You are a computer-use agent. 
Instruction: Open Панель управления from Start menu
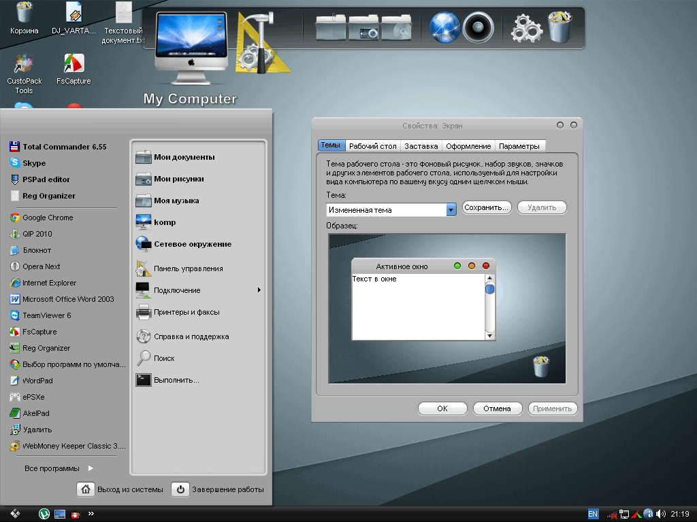coord(188,268)
